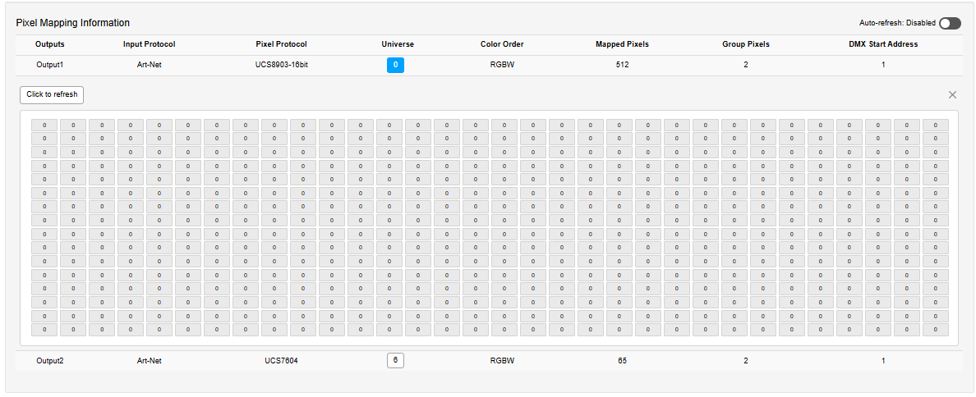Click the Output1 row label
Screen dimensions: 976x397
pyautogui.click(x=50, y=65)
